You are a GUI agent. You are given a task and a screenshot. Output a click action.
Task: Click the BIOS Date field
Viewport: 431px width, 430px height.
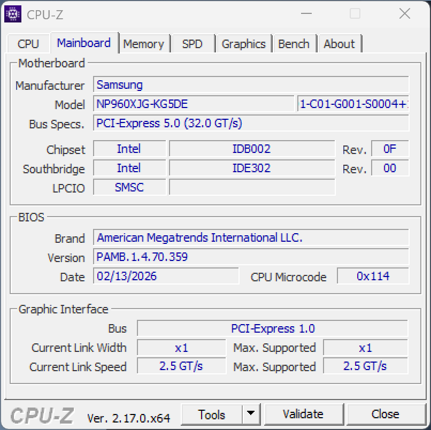tap(166, 276)
